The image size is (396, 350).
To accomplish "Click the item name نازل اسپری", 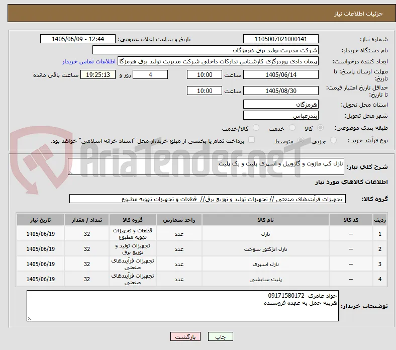I will point(265,264).
